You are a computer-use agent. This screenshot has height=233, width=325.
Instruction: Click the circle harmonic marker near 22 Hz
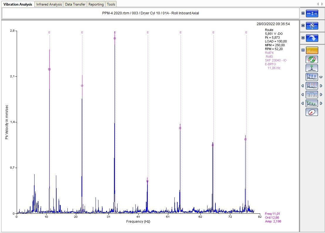click(x=82, y=85)
